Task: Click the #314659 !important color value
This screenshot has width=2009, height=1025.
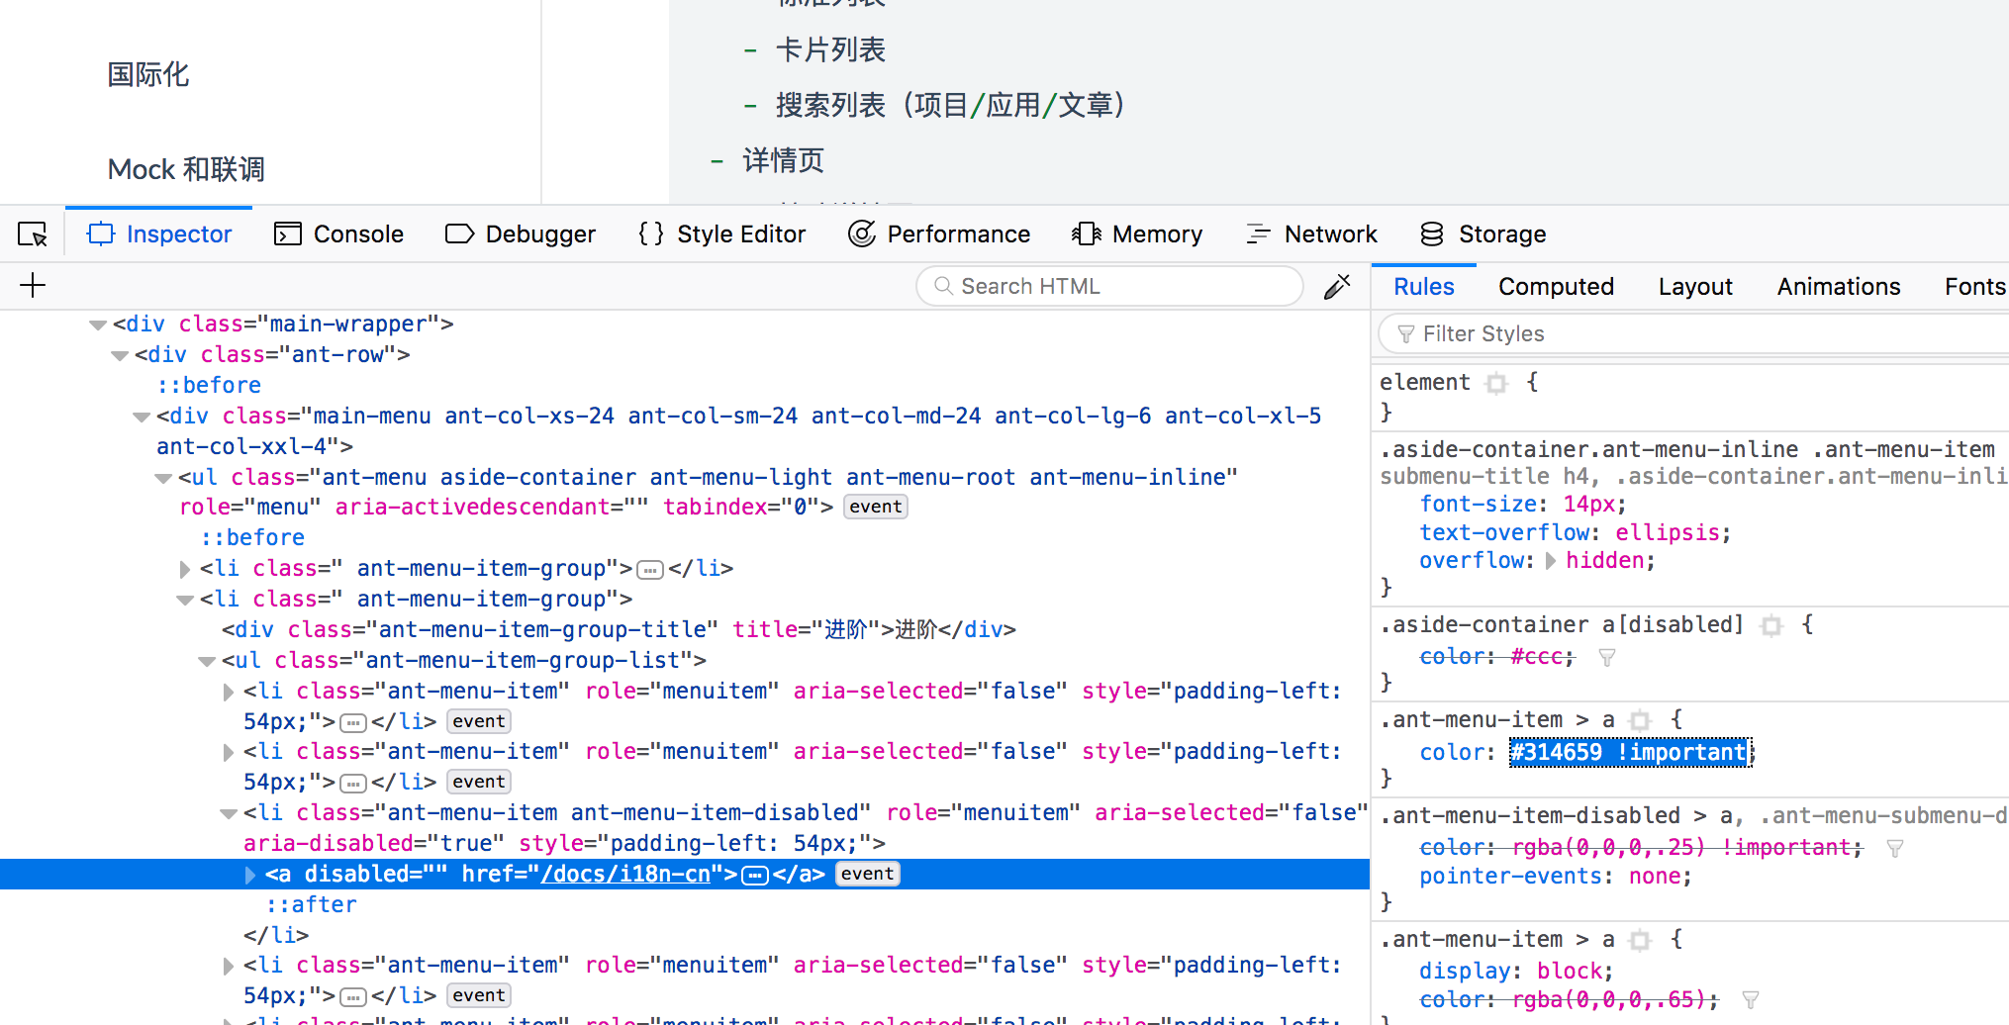Action: pyautogui.click(x=1630, y=753)
